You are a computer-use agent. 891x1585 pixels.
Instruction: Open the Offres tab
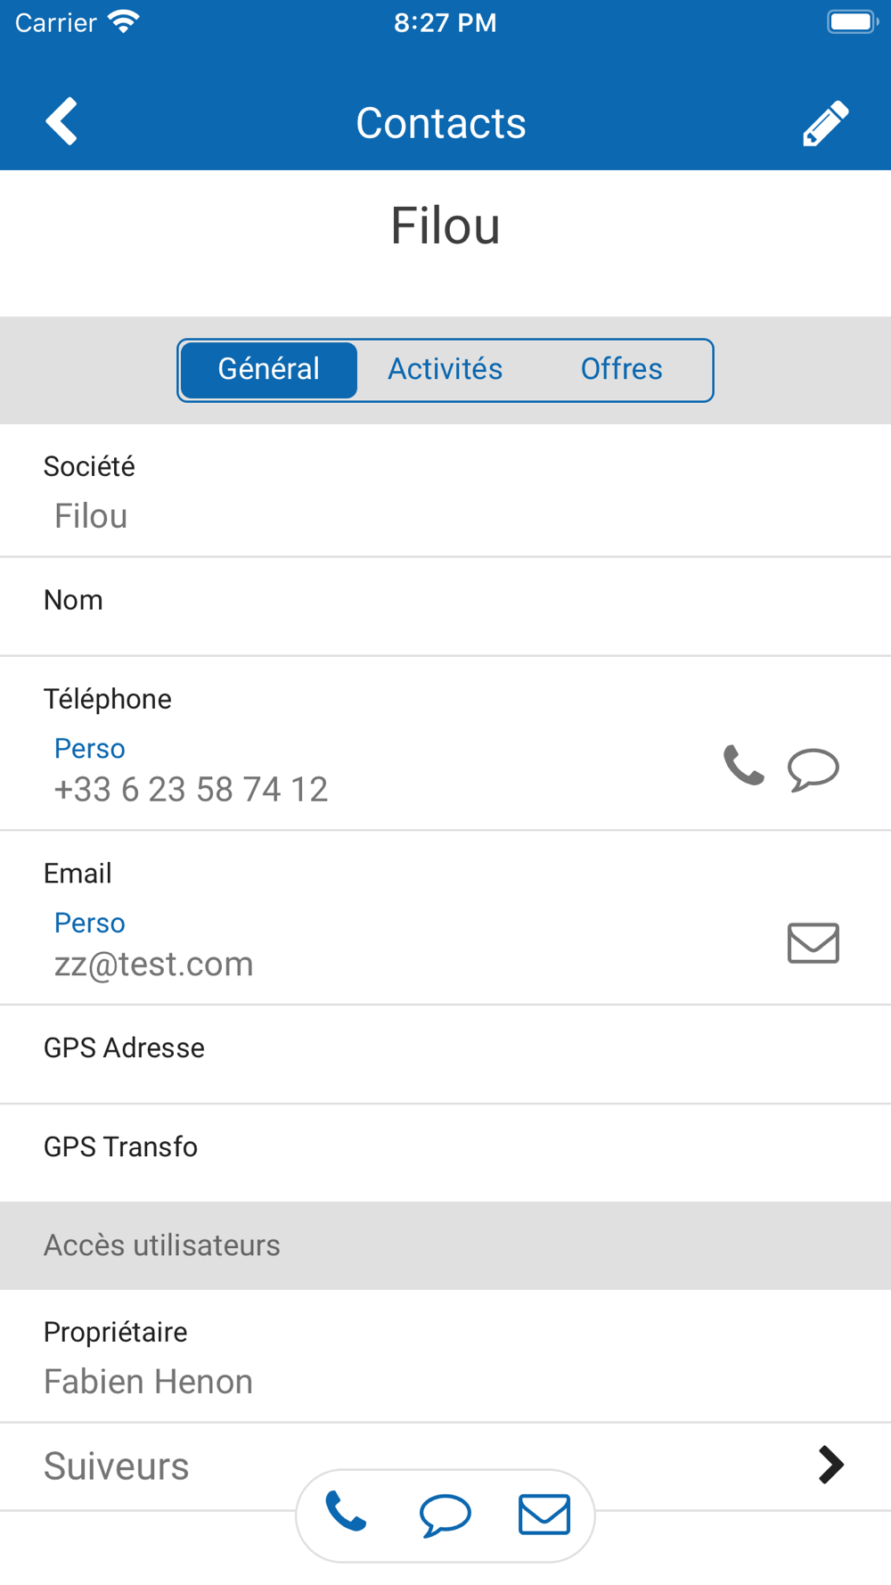622,369
